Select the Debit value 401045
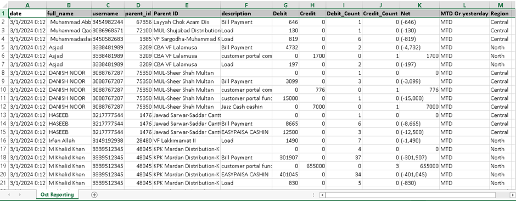 click(x=285, y=174)
